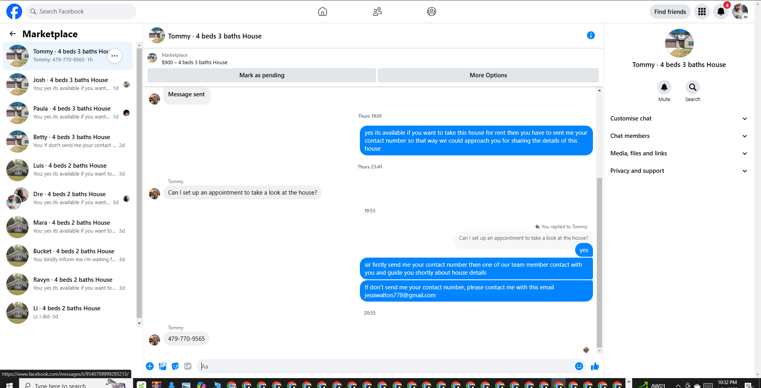
Task: Click the conversation list scrollbar
Action: tap(139, 183)
